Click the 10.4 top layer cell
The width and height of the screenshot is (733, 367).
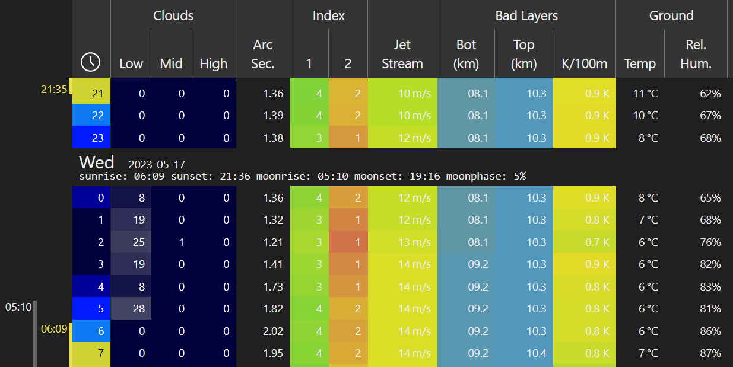pos(523,353)
